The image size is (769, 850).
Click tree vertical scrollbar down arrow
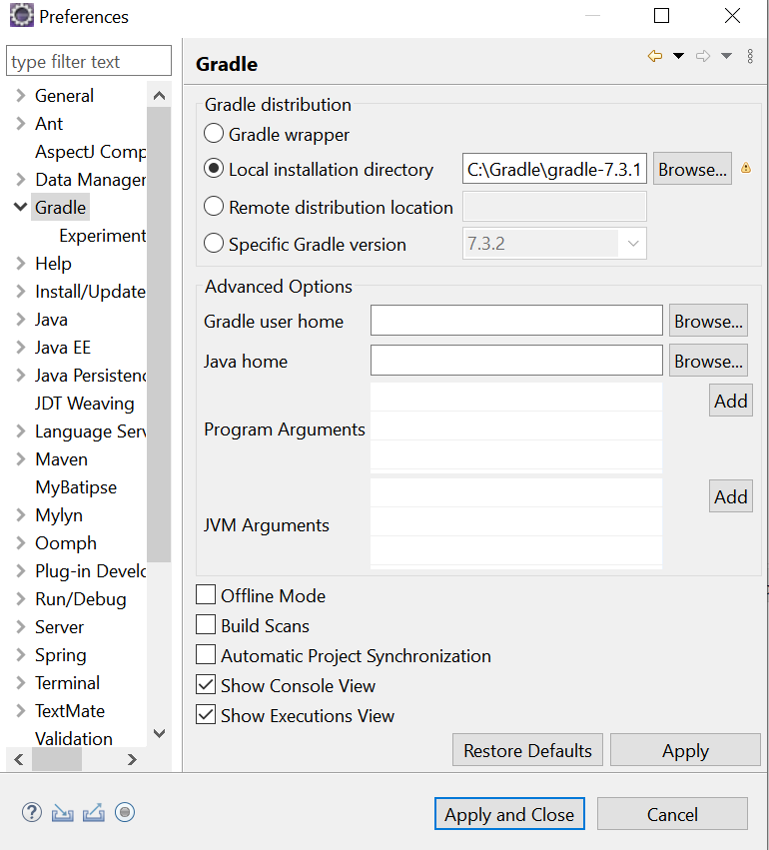pos(160,733)
